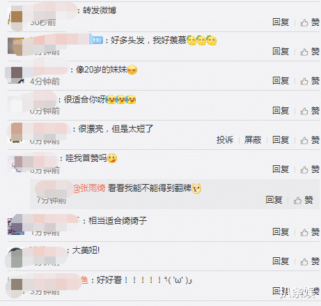The image size is (321, 306).
Task: Like the '转发微博' comment with thumbs-up
Action: (310, 22)
